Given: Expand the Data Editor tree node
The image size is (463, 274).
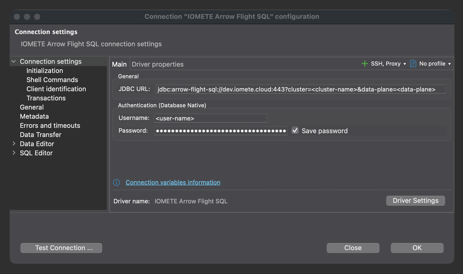Looking at the screenshot, I should click(14, 144).
